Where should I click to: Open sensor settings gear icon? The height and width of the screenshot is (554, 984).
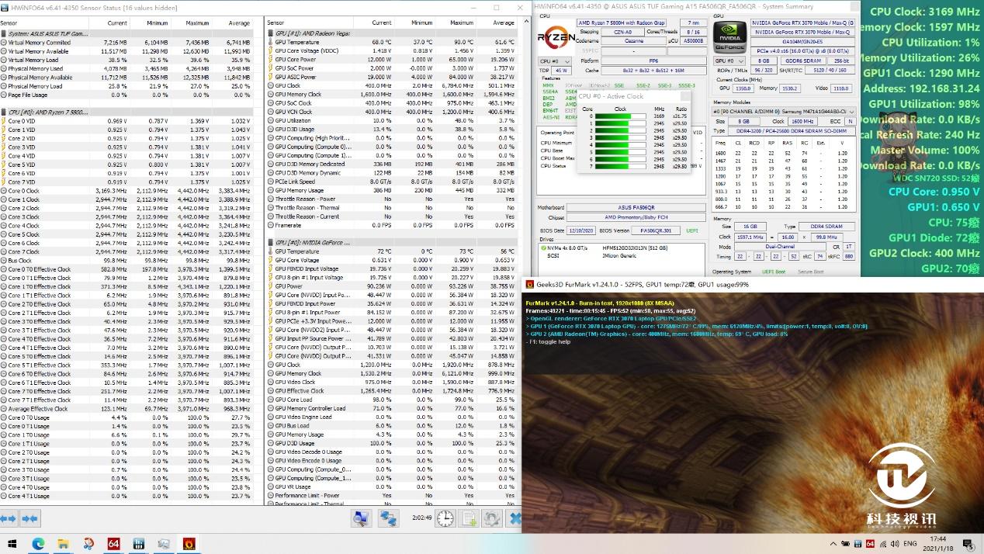pos(491,518)
